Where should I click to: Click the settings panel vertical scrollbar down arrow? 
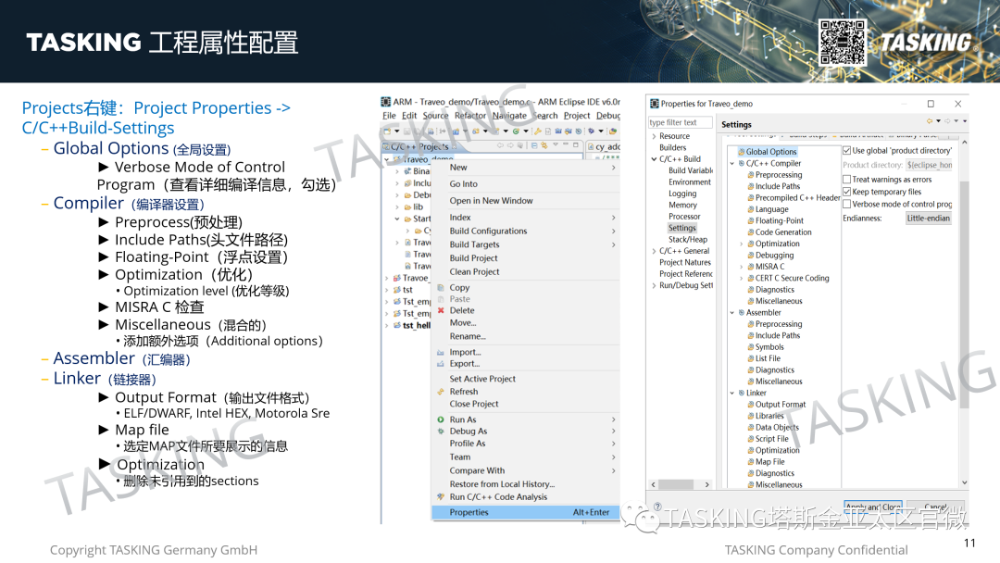tap(964, 482)
